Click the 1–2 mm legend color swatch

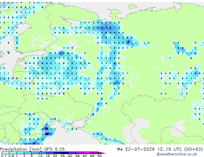pyautogui.click(x=20, y=153)
